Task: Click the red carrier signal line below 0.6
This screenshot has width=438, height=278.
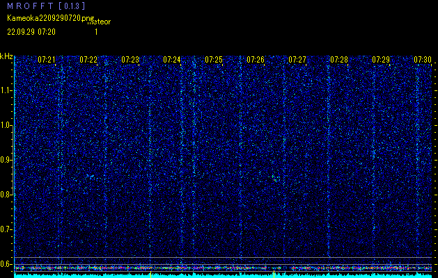Action: point(223,268)
